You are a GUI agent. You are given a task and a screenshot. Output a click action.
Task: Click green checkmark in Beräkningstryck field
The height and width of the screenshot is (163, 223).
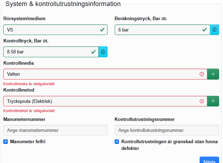pyautogui.click(x=205, y=30)
